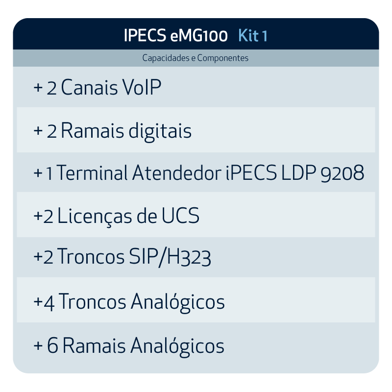
Task: Click the plus sign before Canais VoIP
Action: [38, 89]
